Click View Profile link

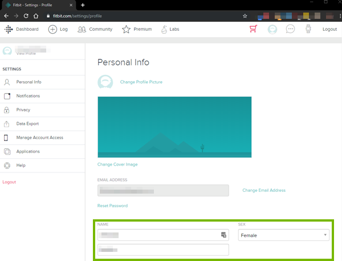pos(26,54)
